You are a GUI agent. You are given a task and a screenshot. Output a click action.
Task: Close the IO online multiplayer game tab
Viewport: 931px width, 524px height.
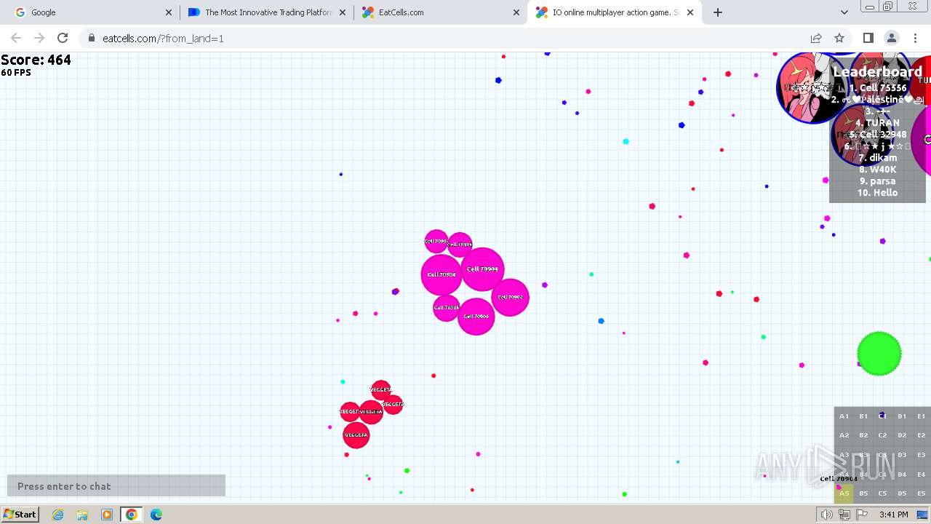point(690,12)
